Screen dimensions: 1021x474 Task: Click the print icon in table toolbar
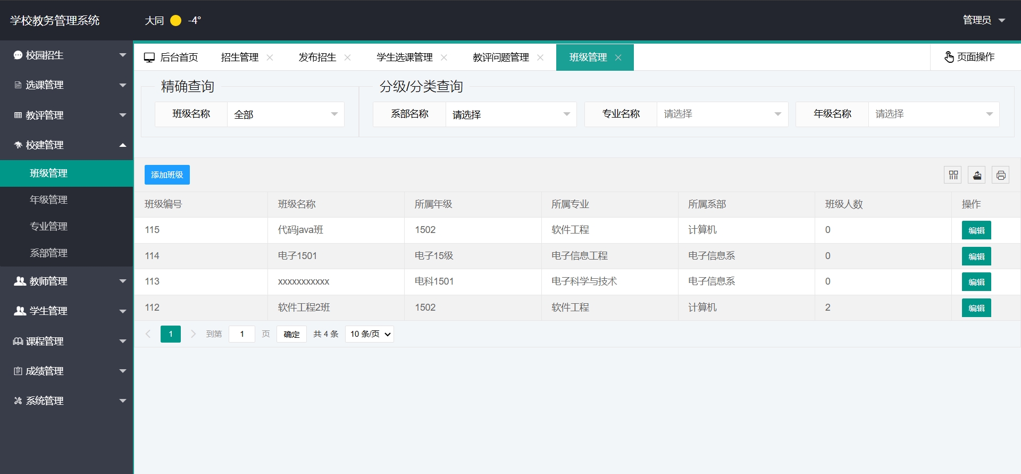pyautogui.click(x=1001, y=175)
